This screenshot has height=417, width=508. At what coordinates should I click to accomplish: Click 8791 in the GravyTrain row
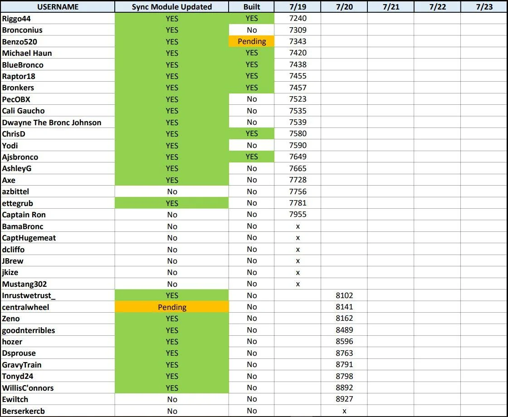[344, 364]
